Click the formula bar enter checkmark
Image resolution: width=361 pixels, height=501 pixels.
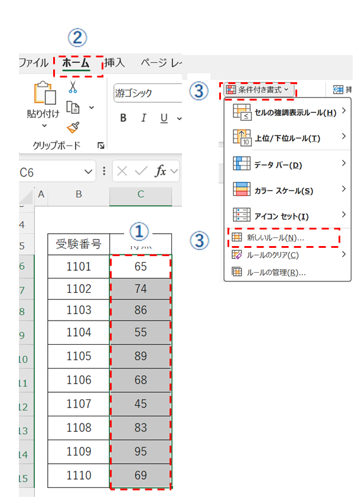(x=141, y=172)
